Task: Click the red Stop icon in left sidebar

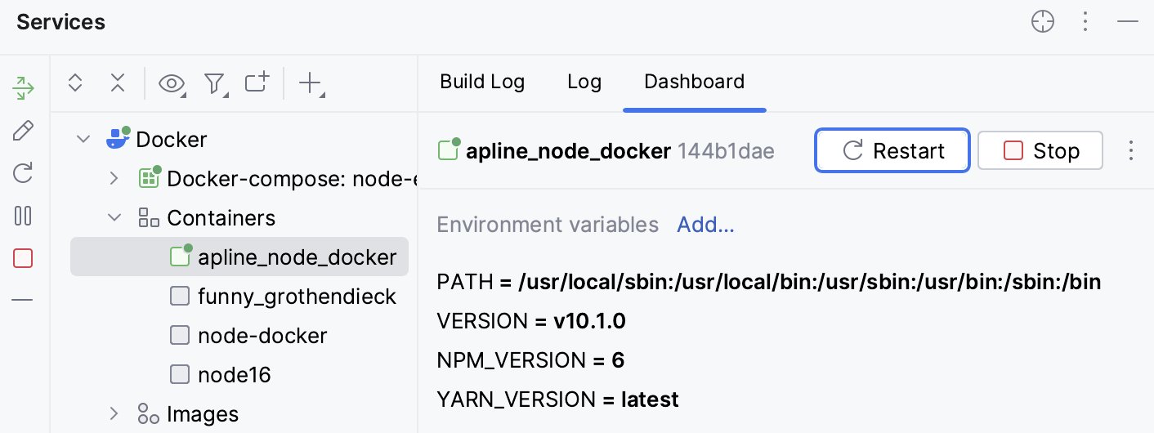Action: coord(24,259)
